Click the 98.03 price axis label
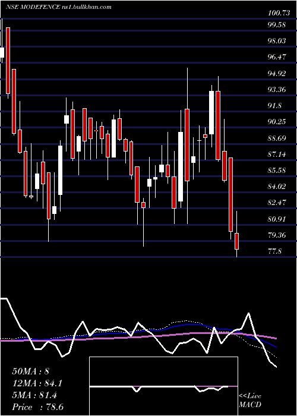The height and width of the screenshot is (416, 297). (277, 41)
